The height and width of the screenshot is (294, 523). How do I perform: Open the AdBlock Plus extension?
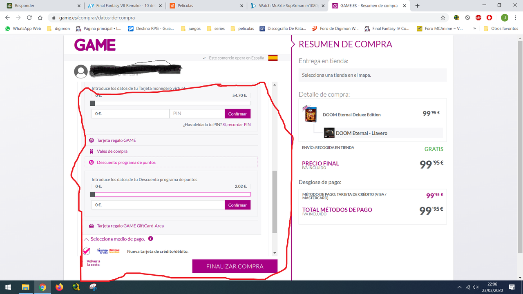pyautogui.click(x=478, y=18)
